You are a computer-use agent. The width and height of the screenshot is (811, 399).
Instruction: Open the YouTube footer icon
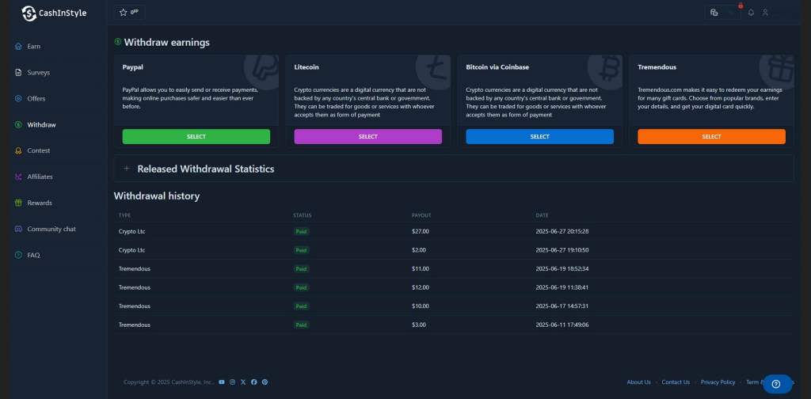(222, 382)
